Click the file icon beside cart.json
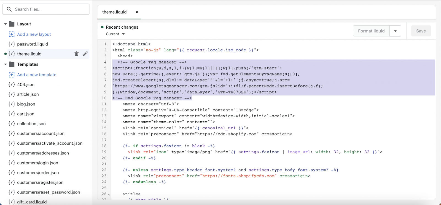Viewport: 441px width, 205px height. [12, 114]
